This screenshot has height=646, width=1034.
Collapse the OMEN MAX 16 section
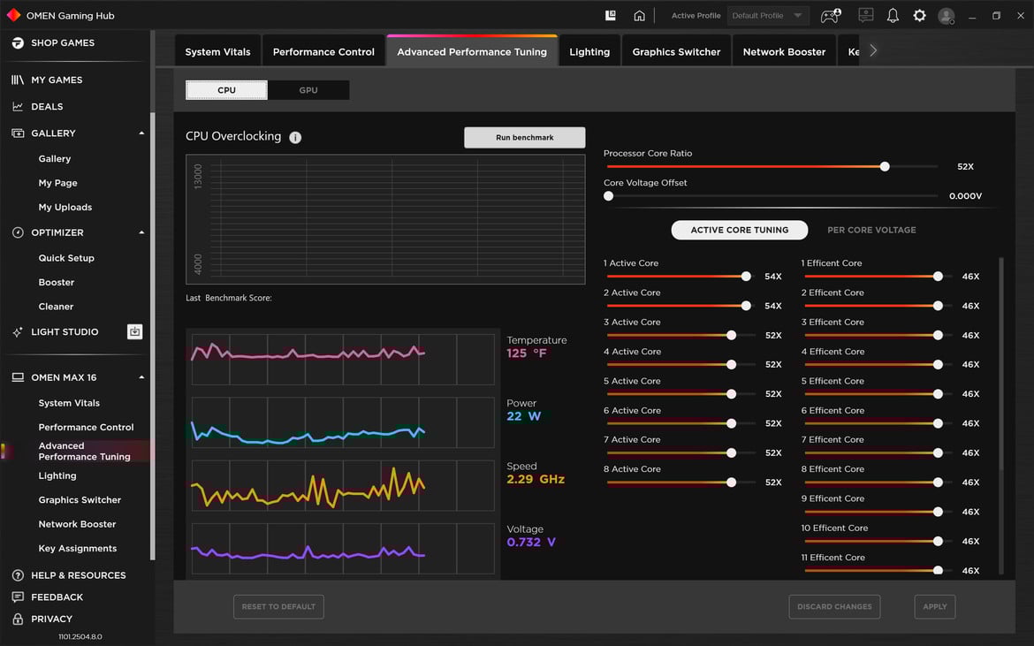click(x=141, y=377)
